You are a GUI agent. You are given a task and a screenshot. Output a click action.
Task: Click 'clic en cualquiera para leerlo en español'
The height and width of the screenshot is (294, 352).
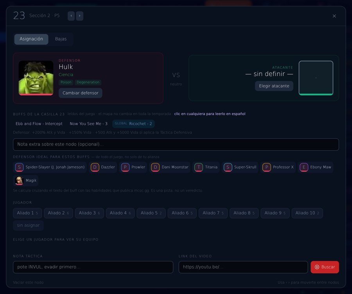[210, 114]
